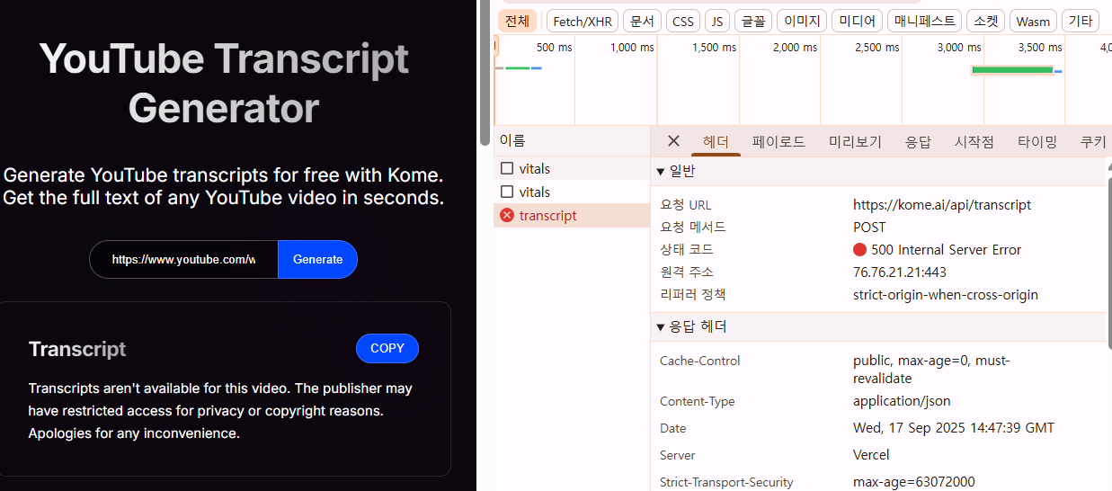Image resolution: width=1112 pixels, height=491 pixels.
Task: Click the COPY transcript button
Action: pyautogui.click(x=387, y=348)
